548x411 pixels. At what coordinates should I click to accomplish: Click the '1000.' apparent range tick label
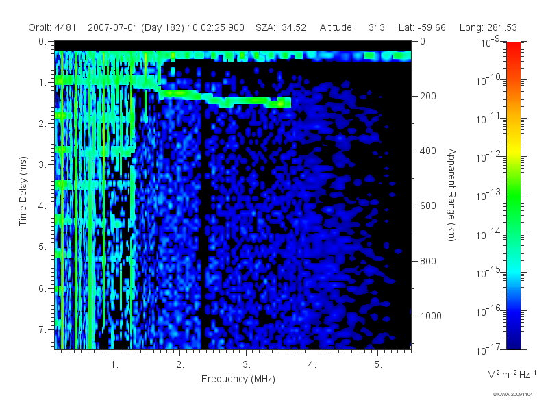432,316
